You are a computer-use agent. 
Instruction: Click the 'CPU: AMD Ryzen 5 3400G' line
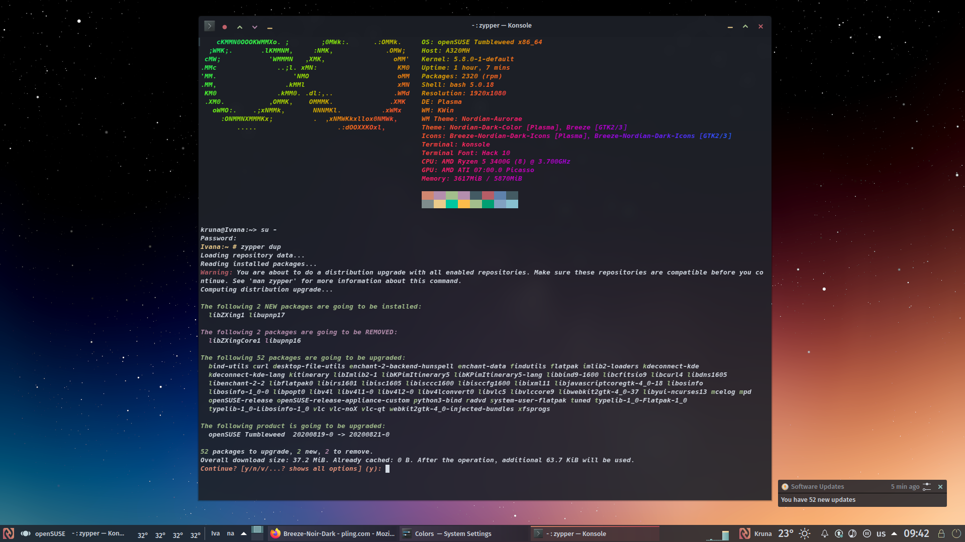(x=496, y=162)
